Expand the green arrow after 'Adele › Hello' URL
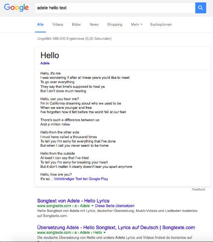213x242 pixels. pyautogui.click(x=105, y=232)
